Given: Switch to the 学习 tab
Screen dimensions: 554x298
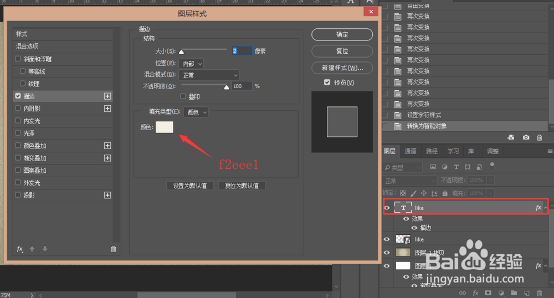Looking at the screenshot, I should (453, 151).
